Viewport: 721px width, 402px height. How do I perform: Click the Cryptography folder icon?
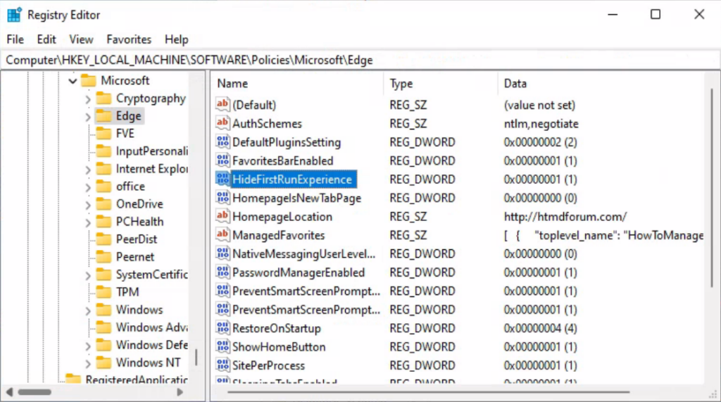click(x=104, y=98)
